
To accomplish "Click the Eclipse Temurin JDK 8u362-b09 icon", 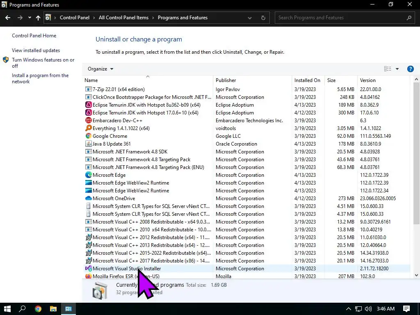I will (x=89, y=105).
